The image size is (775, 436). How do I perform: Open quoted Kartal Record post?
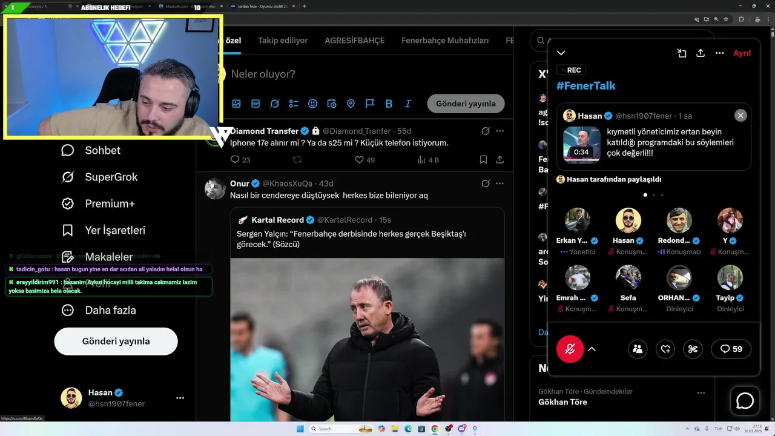coord(367,314)
